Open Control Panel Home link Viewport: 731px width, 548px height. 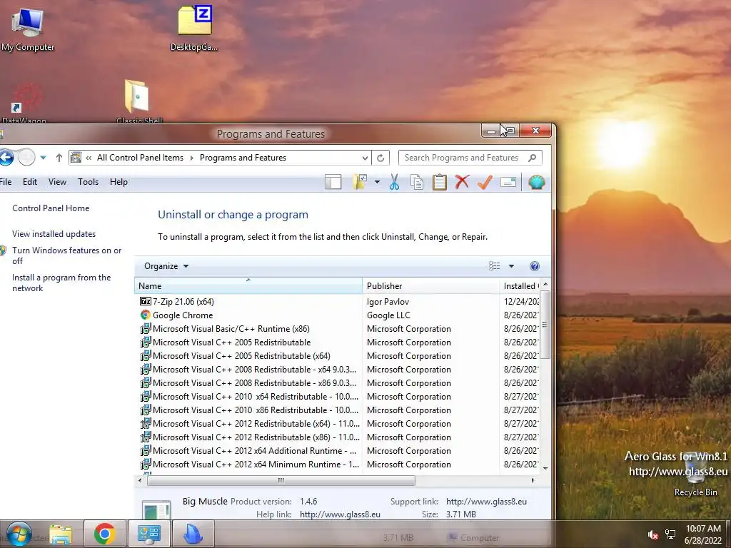point(51,208)
